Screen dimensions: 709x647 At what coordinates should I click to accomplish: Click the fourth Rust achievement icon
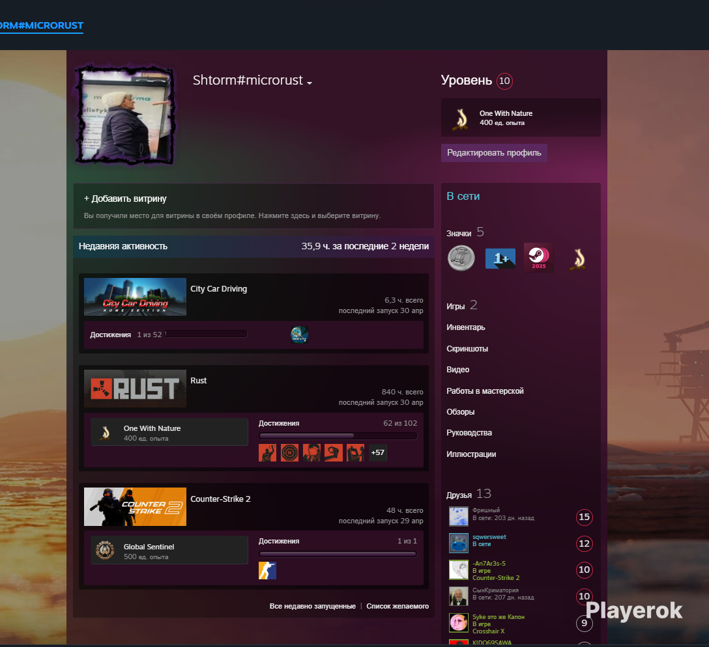(333, 452)
